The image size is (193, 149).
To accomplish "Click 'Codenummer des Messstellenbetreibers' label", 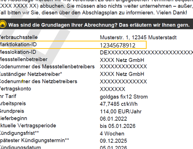I will click(x=47, y=67).
